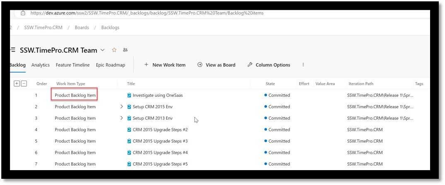
Task: Open the Feature Timeline tab
Action: [73, 65]
